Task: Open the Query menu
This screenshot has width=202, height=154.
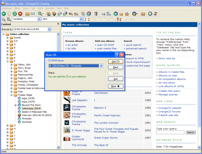Action: (26, 8)
